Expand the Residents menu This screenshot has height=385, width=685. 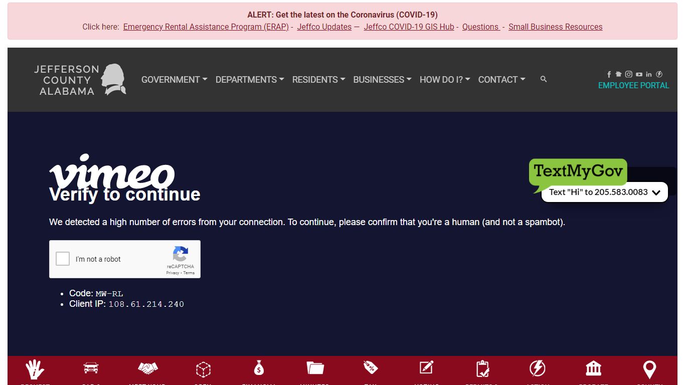click(x=319, y=80)
